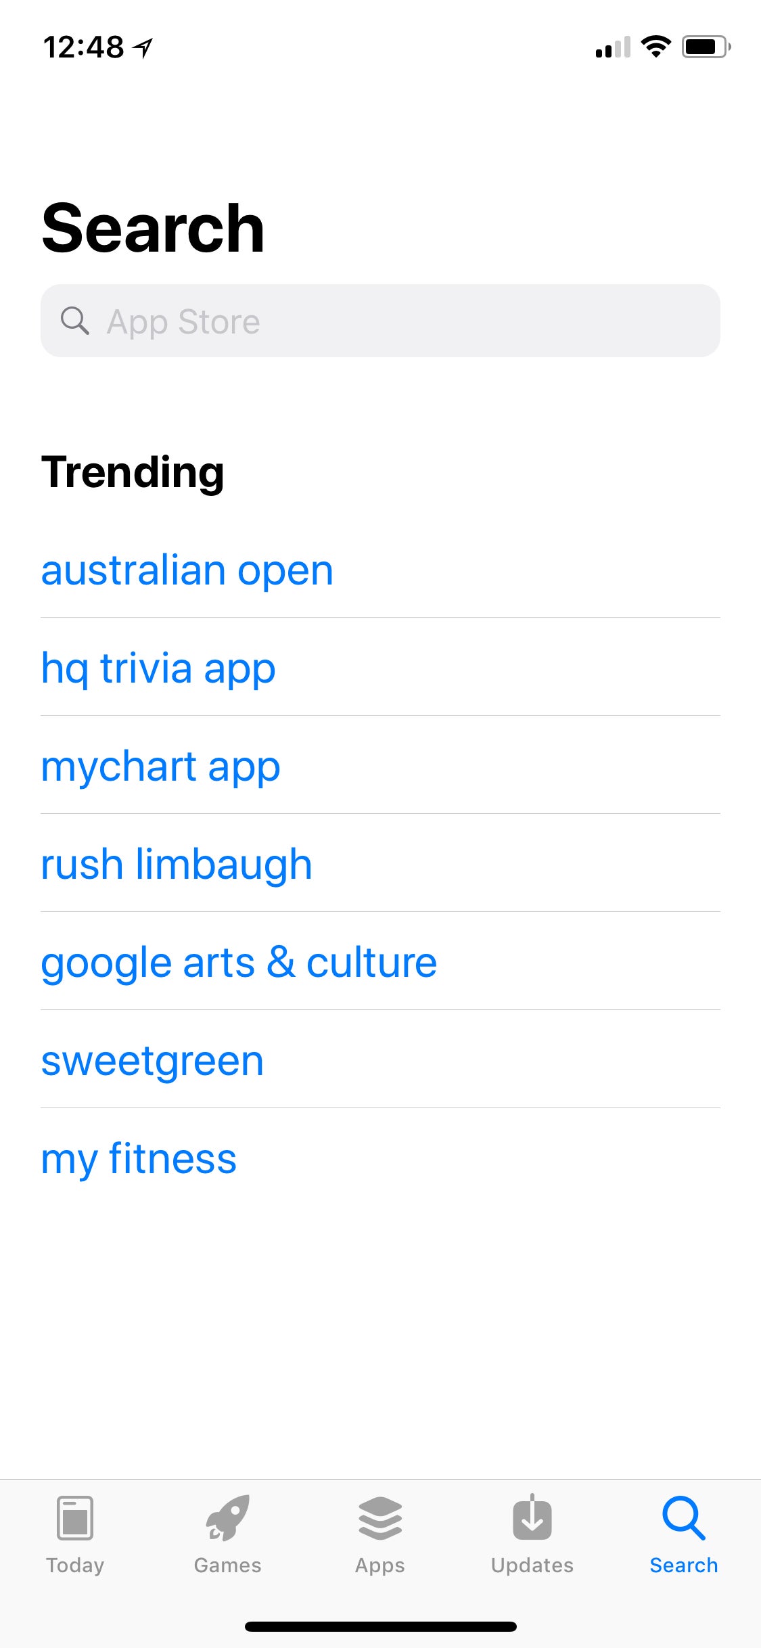This screenshot has height=1648, width=761.
Task: Choose google arts & culture trending
Action: click(239, 963)
